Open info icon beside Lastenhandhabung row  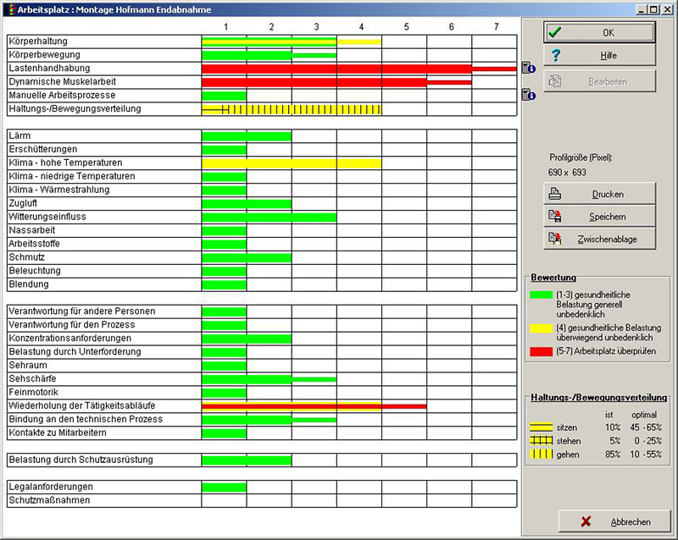click(x=528, y=69)
